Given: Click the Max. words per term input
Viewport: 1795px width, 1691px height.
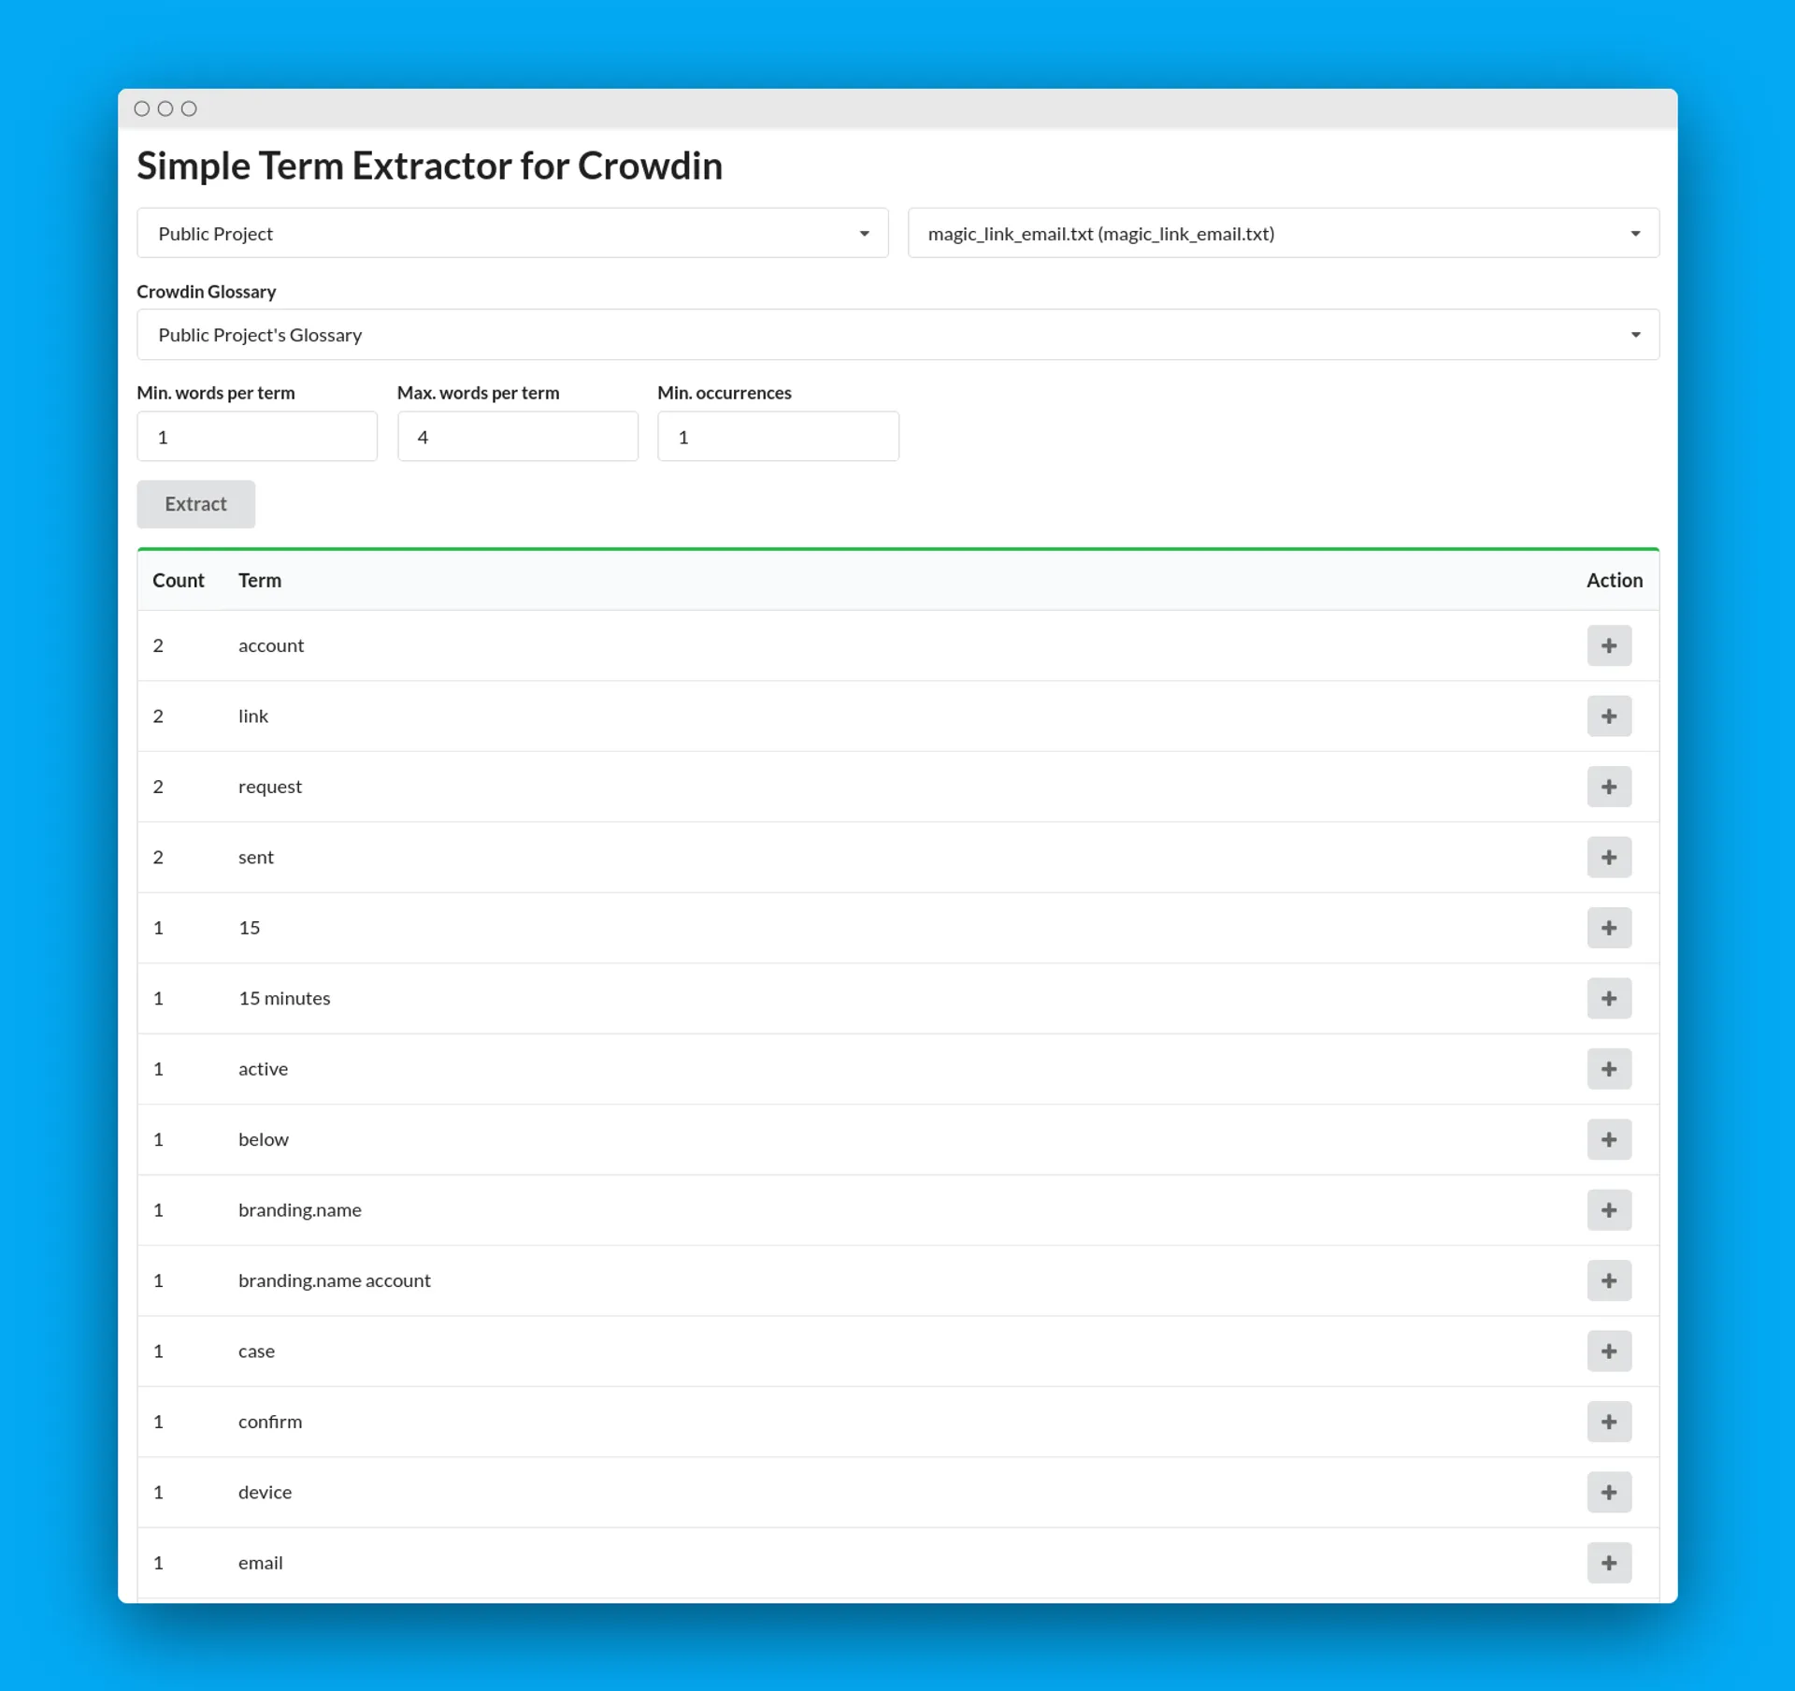Looking at the screenshot, I should point(517,437).
